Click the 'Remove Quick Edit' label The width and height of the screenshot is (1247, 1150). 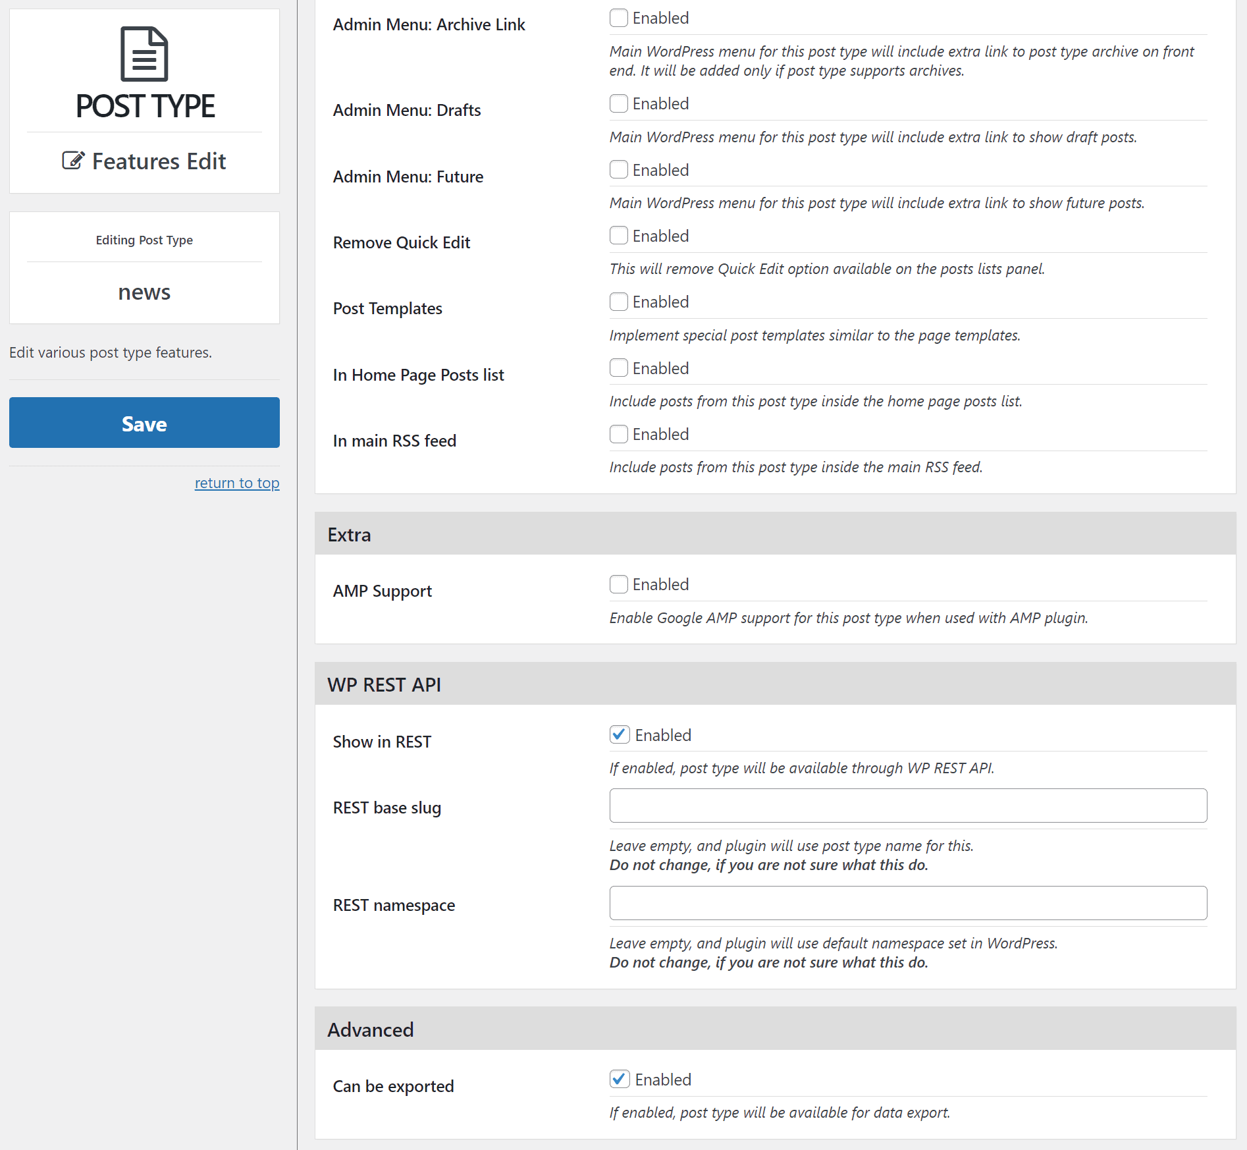coord(402,243)
